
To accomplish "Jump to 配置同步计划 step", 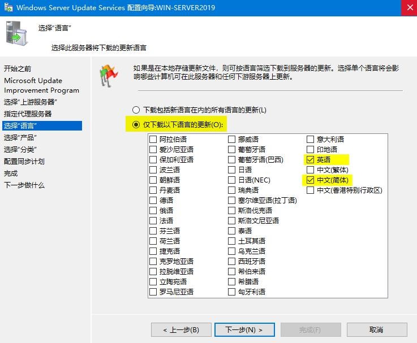I will coord(24,161).
